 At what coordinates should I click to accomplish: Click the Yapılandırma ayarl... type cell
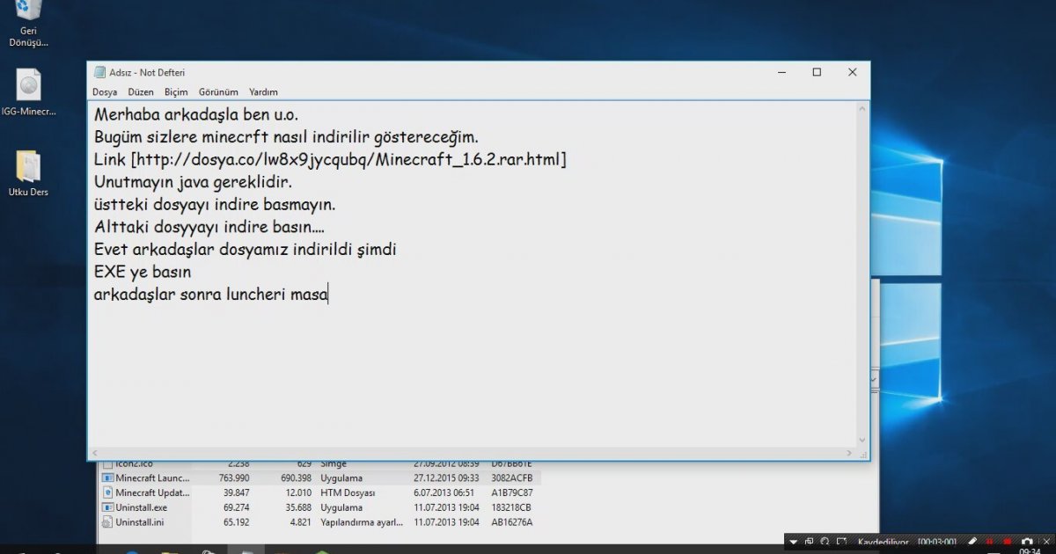pyautogui.click(x=362, y=522)
